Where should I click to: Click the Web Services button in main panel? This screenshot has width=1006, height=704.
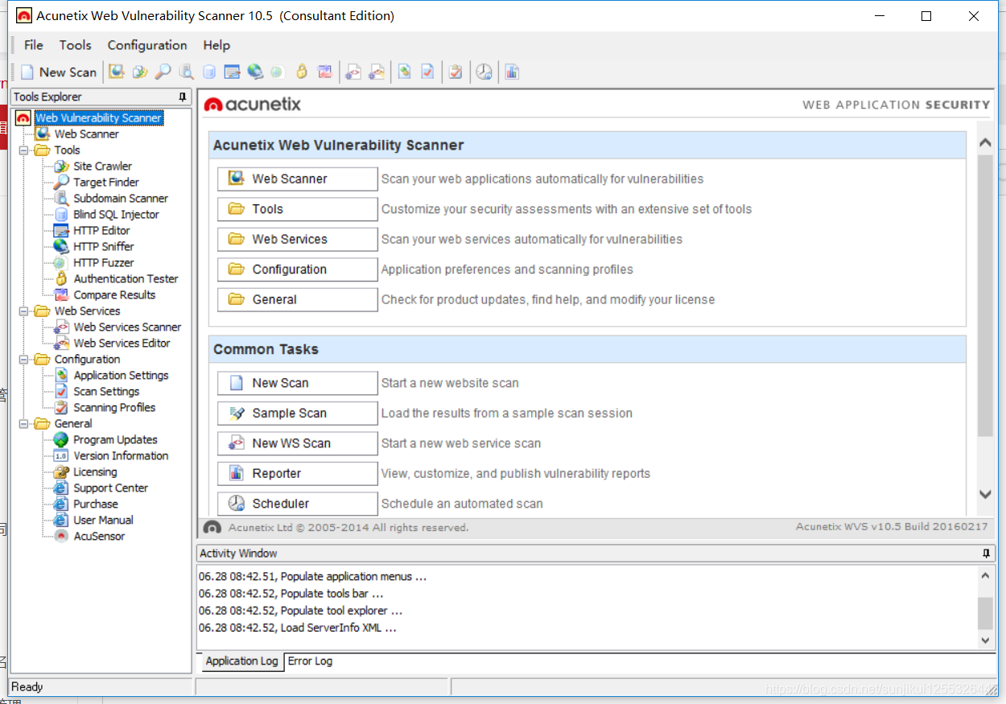point(297,239)
